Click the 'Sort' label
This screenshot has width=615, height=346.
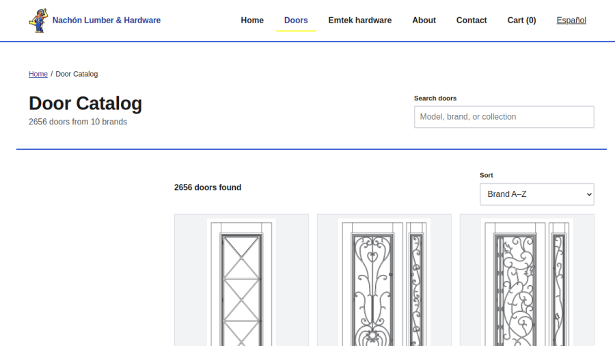click(x=486, y=175)
